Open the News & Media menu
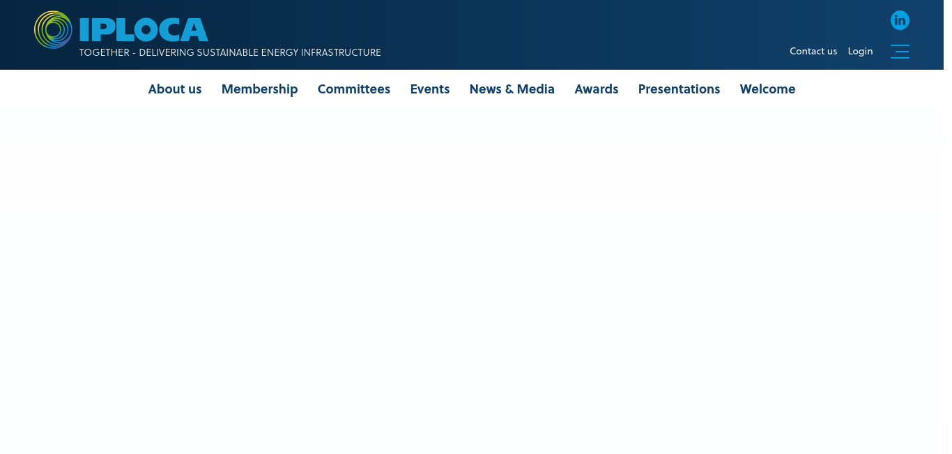Screen dimensions: 952x454 [512, 89]
